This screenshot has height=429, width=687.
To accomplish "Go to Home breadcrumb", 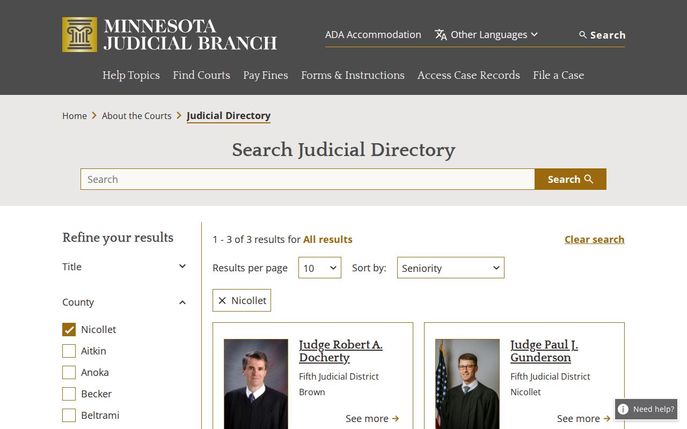I will coord(75,116).
